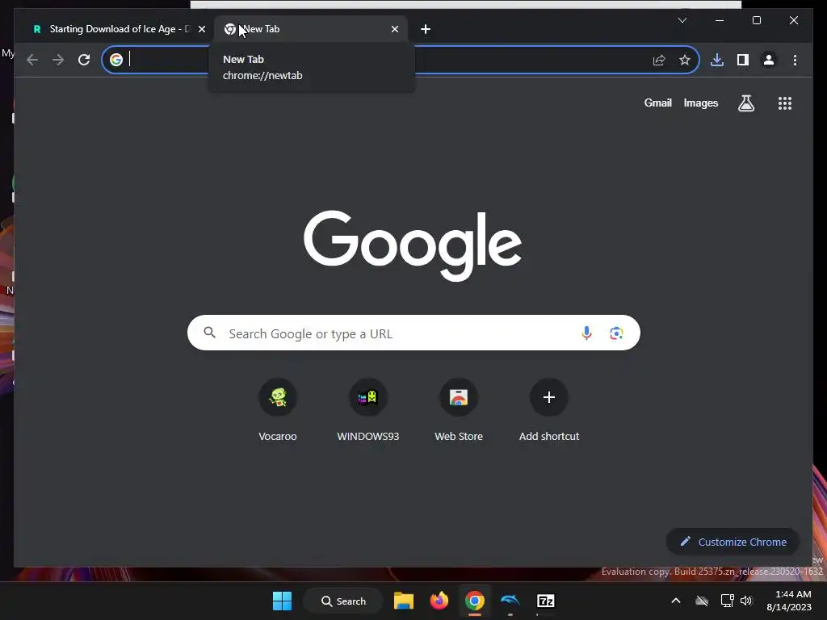Close the Starting Download of Ice Age tab
This screenshot has width=827, height=620.
coord(201,29)
